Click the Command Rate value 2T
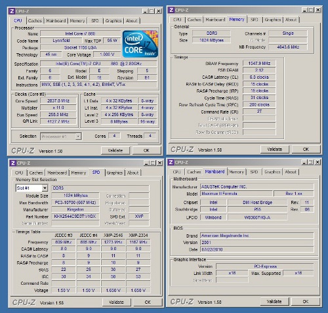The height and width of the screenshot is (313, 328). 259,112
